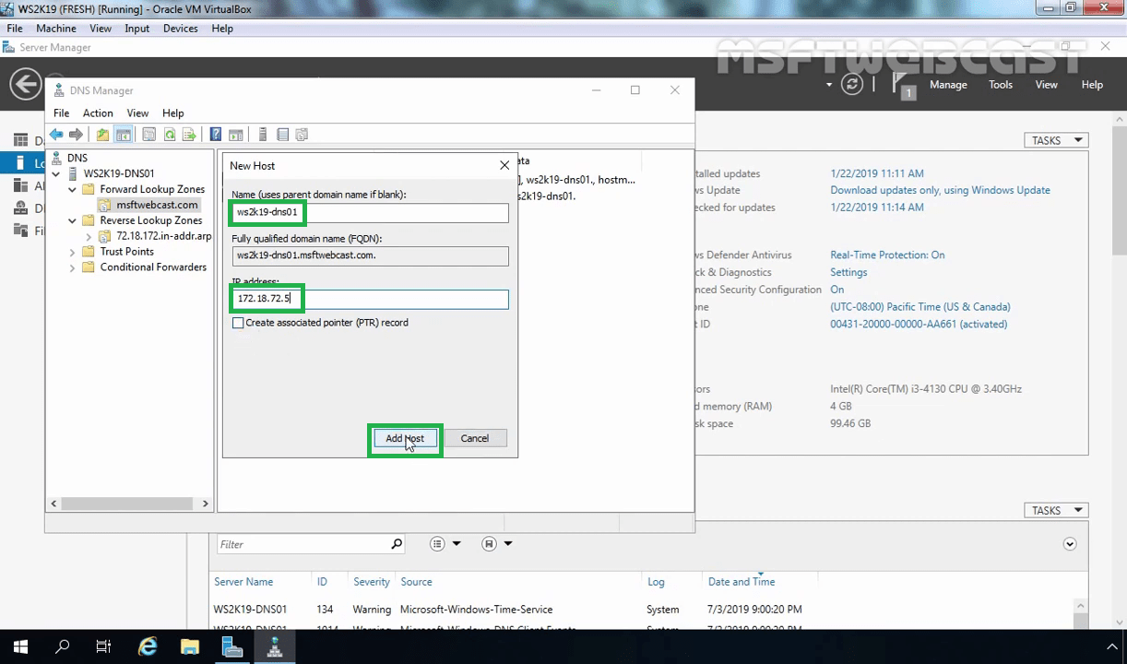1127x664 pixels.
Task: Close the New Host dialog
Action: [504, 165]
